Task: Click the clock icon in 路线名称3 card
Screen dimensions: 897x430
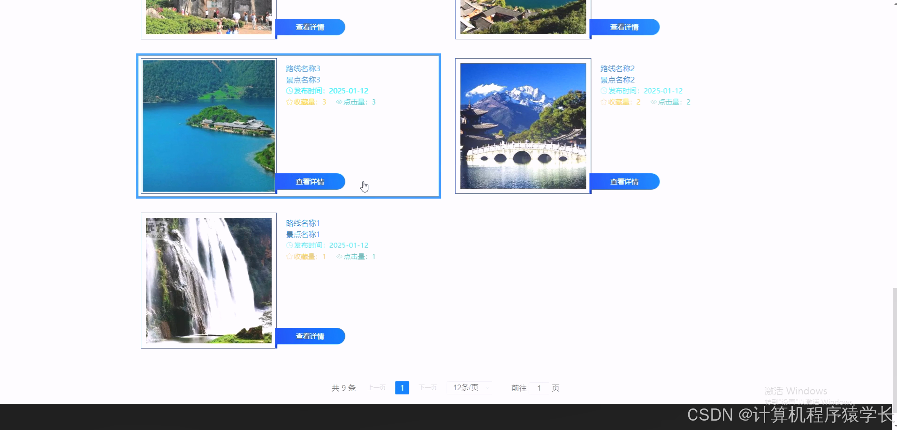Action: click(289, 91)
